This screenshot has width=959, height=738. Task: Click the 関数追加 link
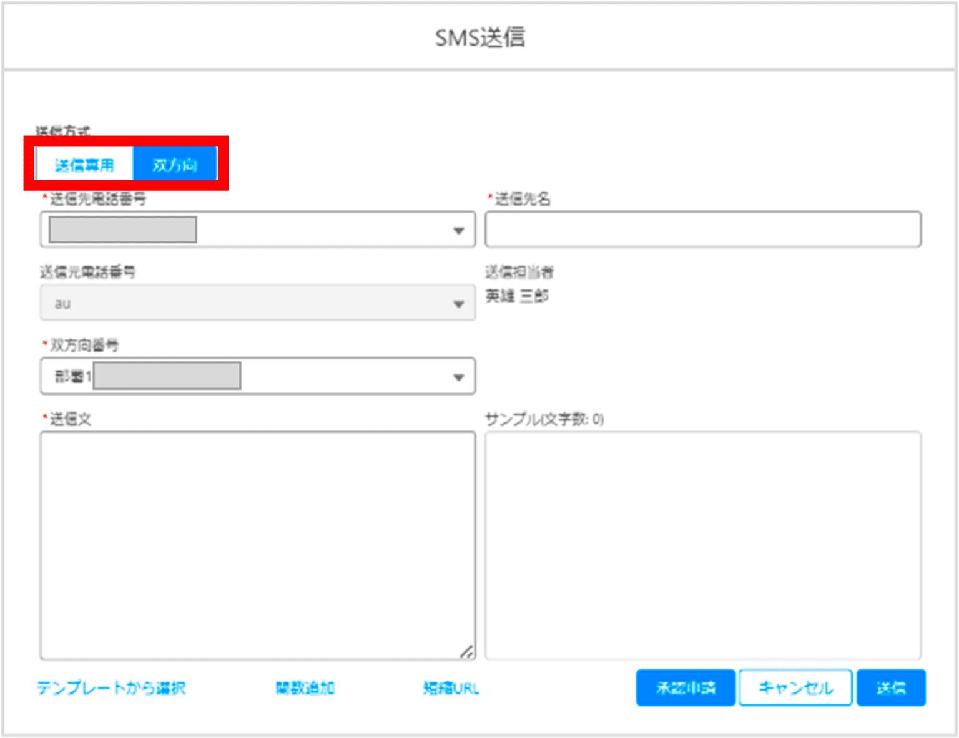tap(306, 688)
